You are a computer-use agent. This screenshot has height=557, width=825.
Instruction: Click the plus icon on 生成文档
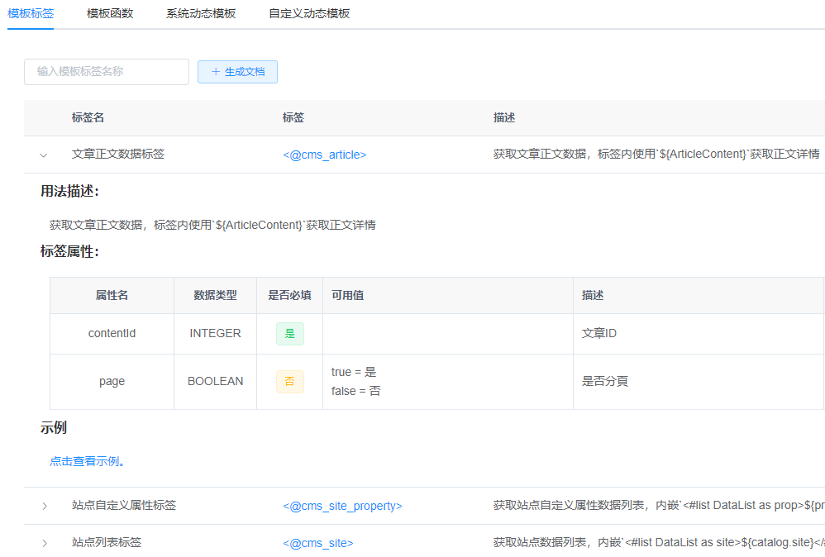[x=216, y=72]
